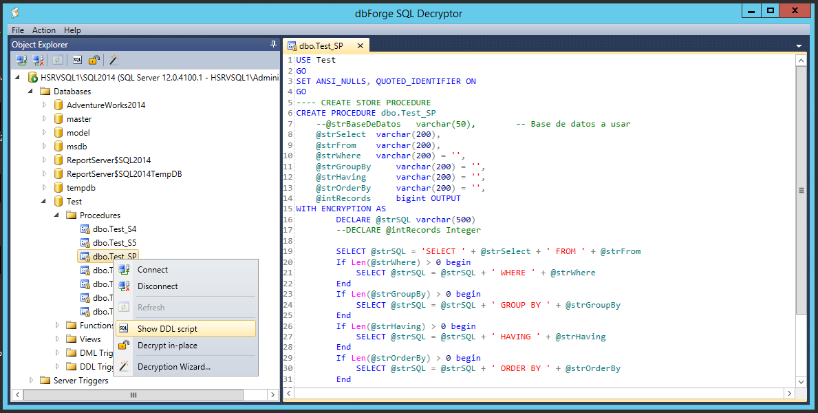Click the code editor scroll down arrow
The height and width of the screenshot is (413, 818).
pos(801,381)
